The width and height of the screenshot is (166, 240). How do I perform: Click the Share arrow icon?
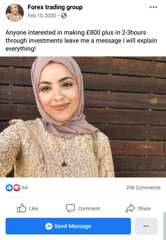point(131,208)
